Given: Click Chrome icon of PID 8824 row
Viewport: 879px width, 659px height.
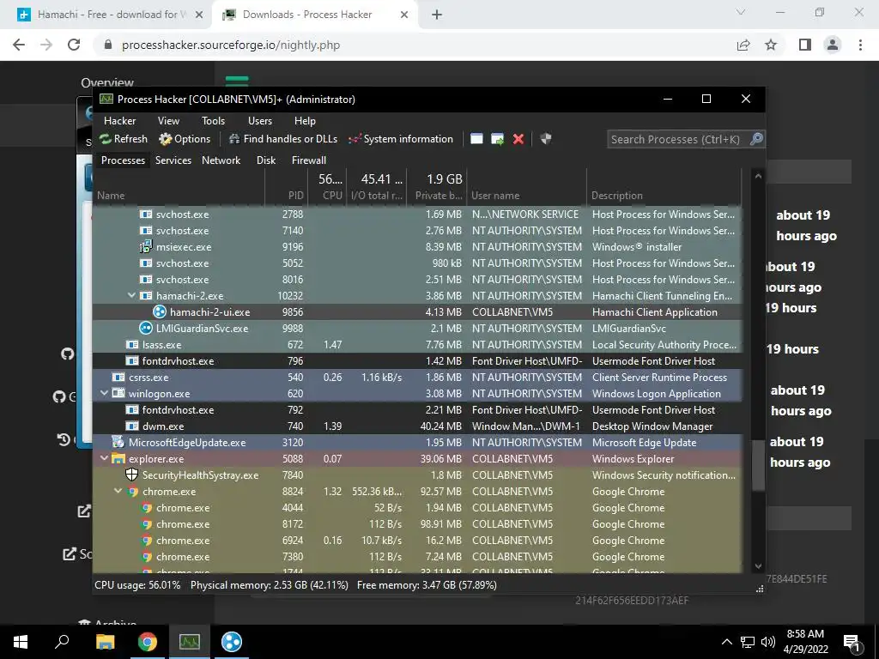Looking at the screenshot, I should 132,492.
